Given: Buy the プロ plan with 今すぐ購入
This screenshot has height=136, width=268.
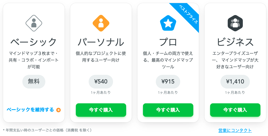Looking at the screenshot, I should (168, 110).
